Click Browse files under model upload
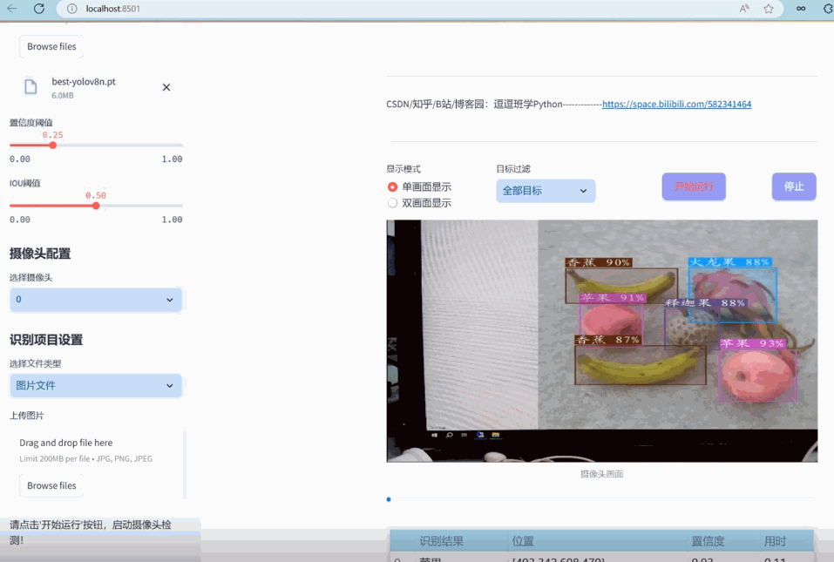Screen dimensions: 834x562 coord(51,46)
